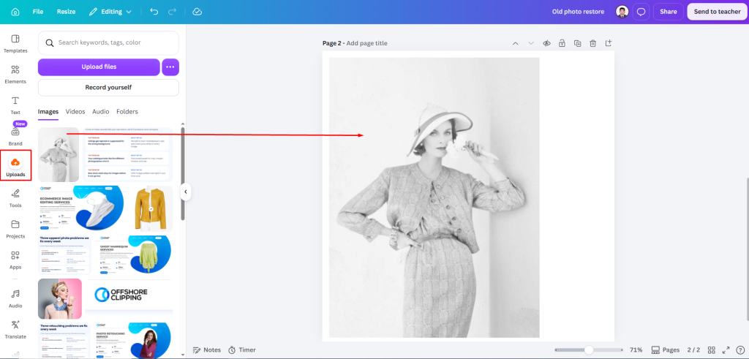Open the Text panel
The image size is (749, 359).
(15, 105)
